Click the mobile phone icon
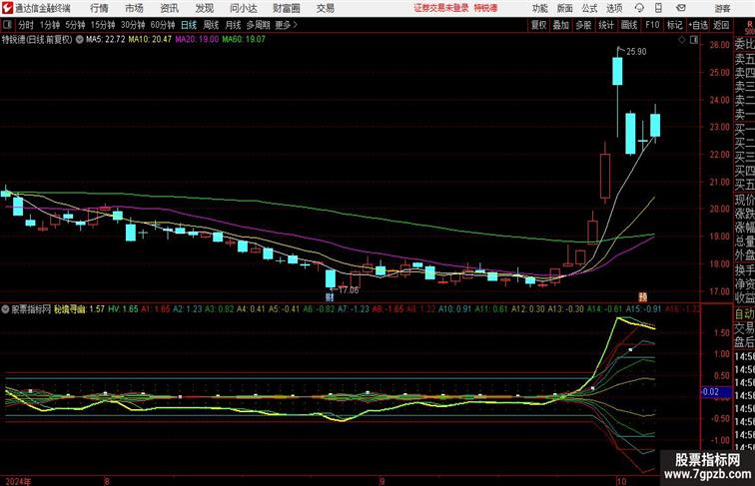 click(658, 8)
